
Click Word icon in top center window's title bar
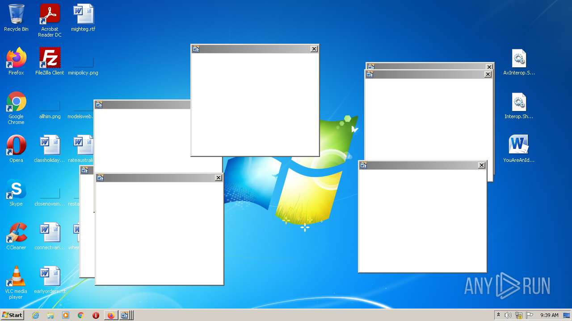coord(196,49)
